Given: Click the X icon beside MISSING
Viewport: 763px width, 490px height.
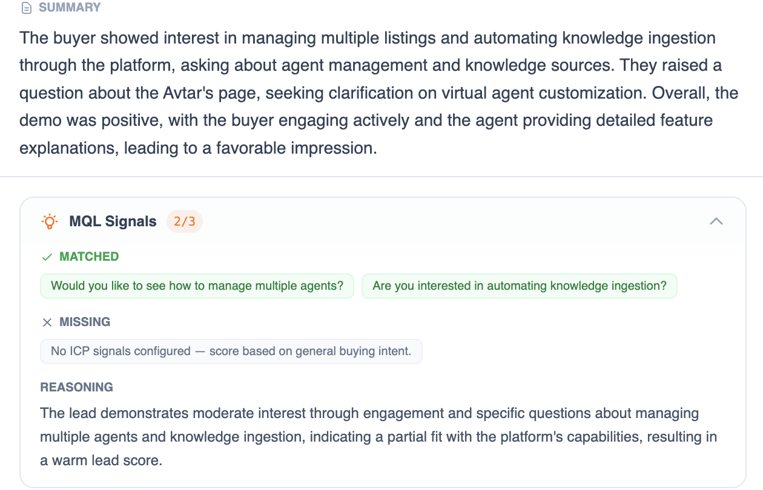Looking at the screenshot, I should [47, 322].
